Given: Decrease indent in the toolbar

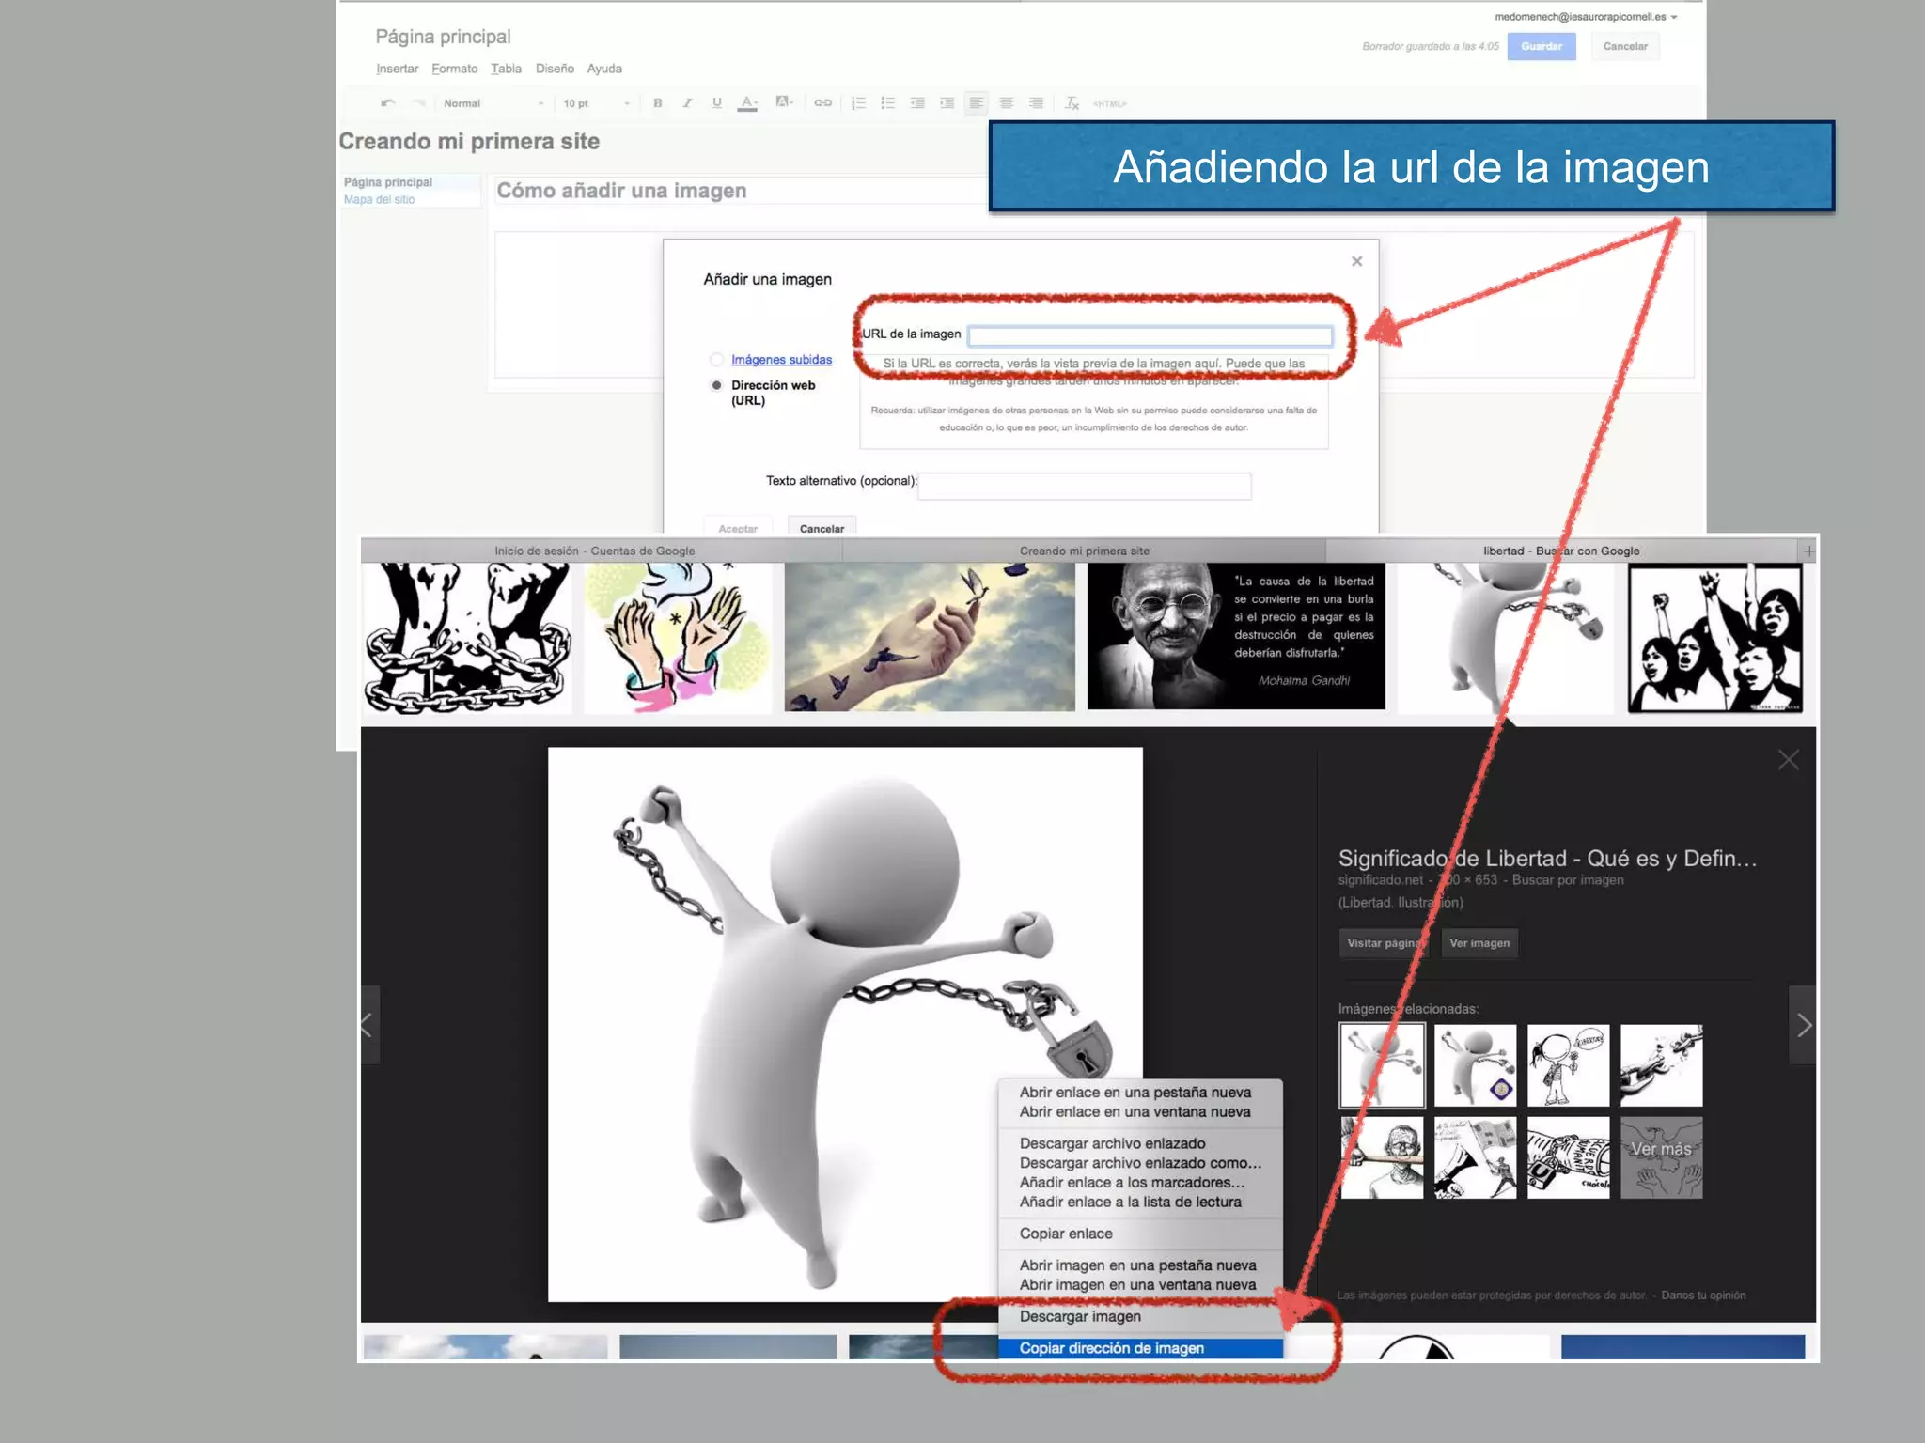Looking at the screenshot, I should click(917, 103).
